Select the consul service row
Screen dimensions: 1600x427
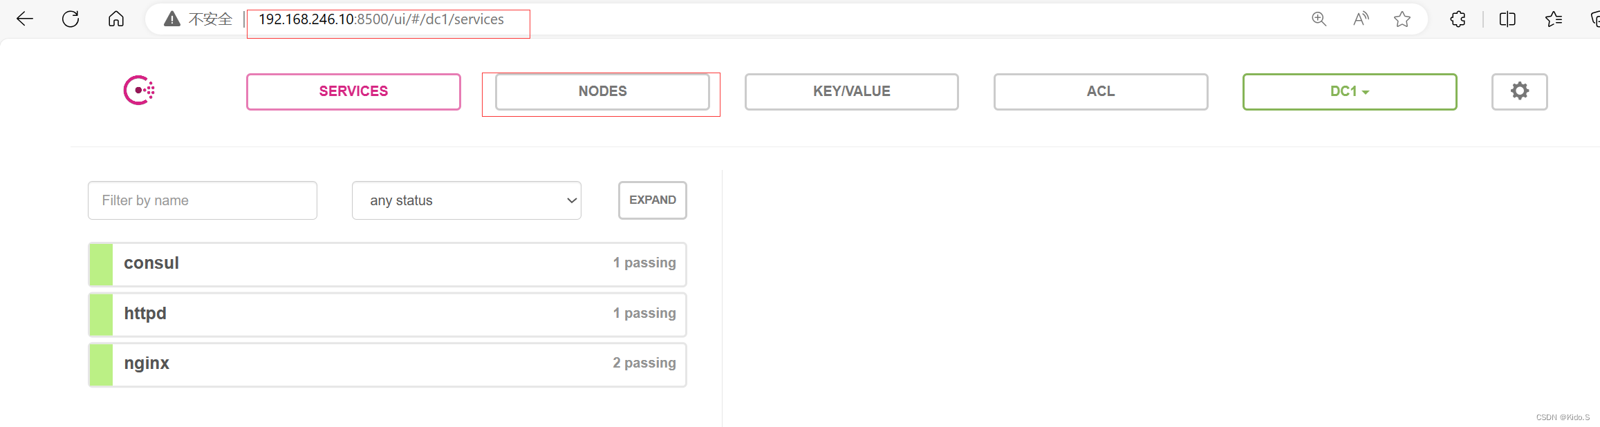coord(387,264)
